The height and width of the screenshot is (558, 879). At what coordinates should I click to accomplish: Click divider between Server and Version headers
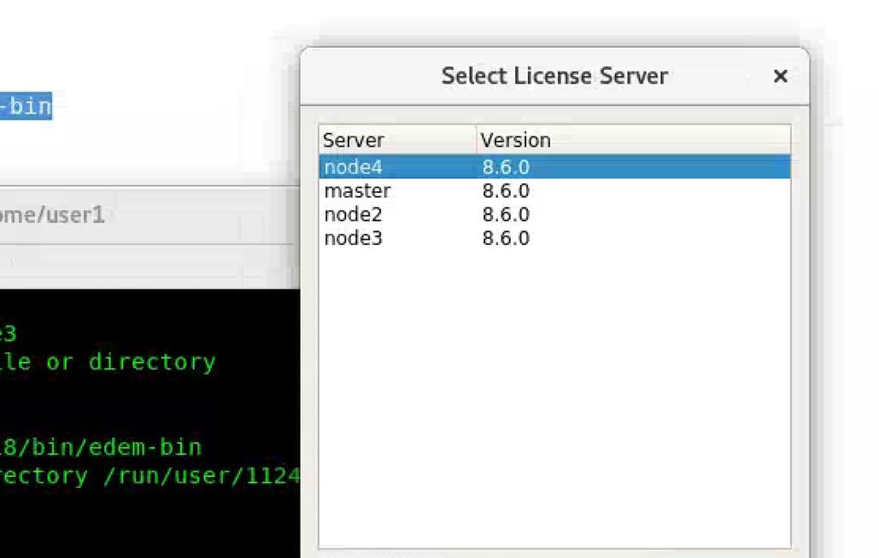[476, 140]
